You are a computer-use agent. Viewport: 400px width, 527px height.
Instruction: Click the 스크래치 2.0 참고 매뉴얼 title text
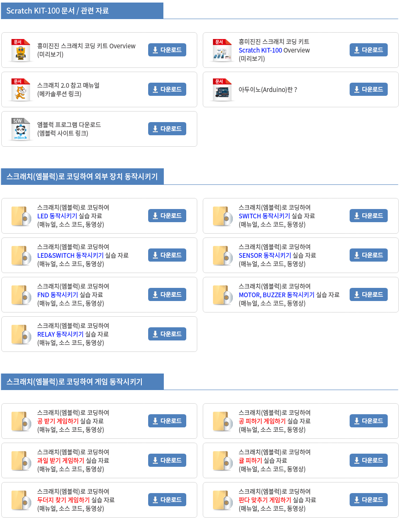pyautogui.click(x=68, y=85)
